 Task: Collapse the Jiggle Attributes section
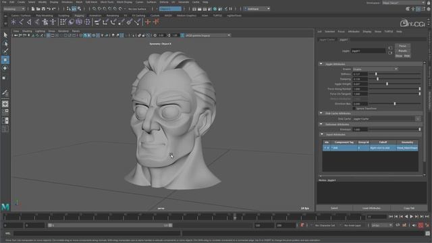321,64
